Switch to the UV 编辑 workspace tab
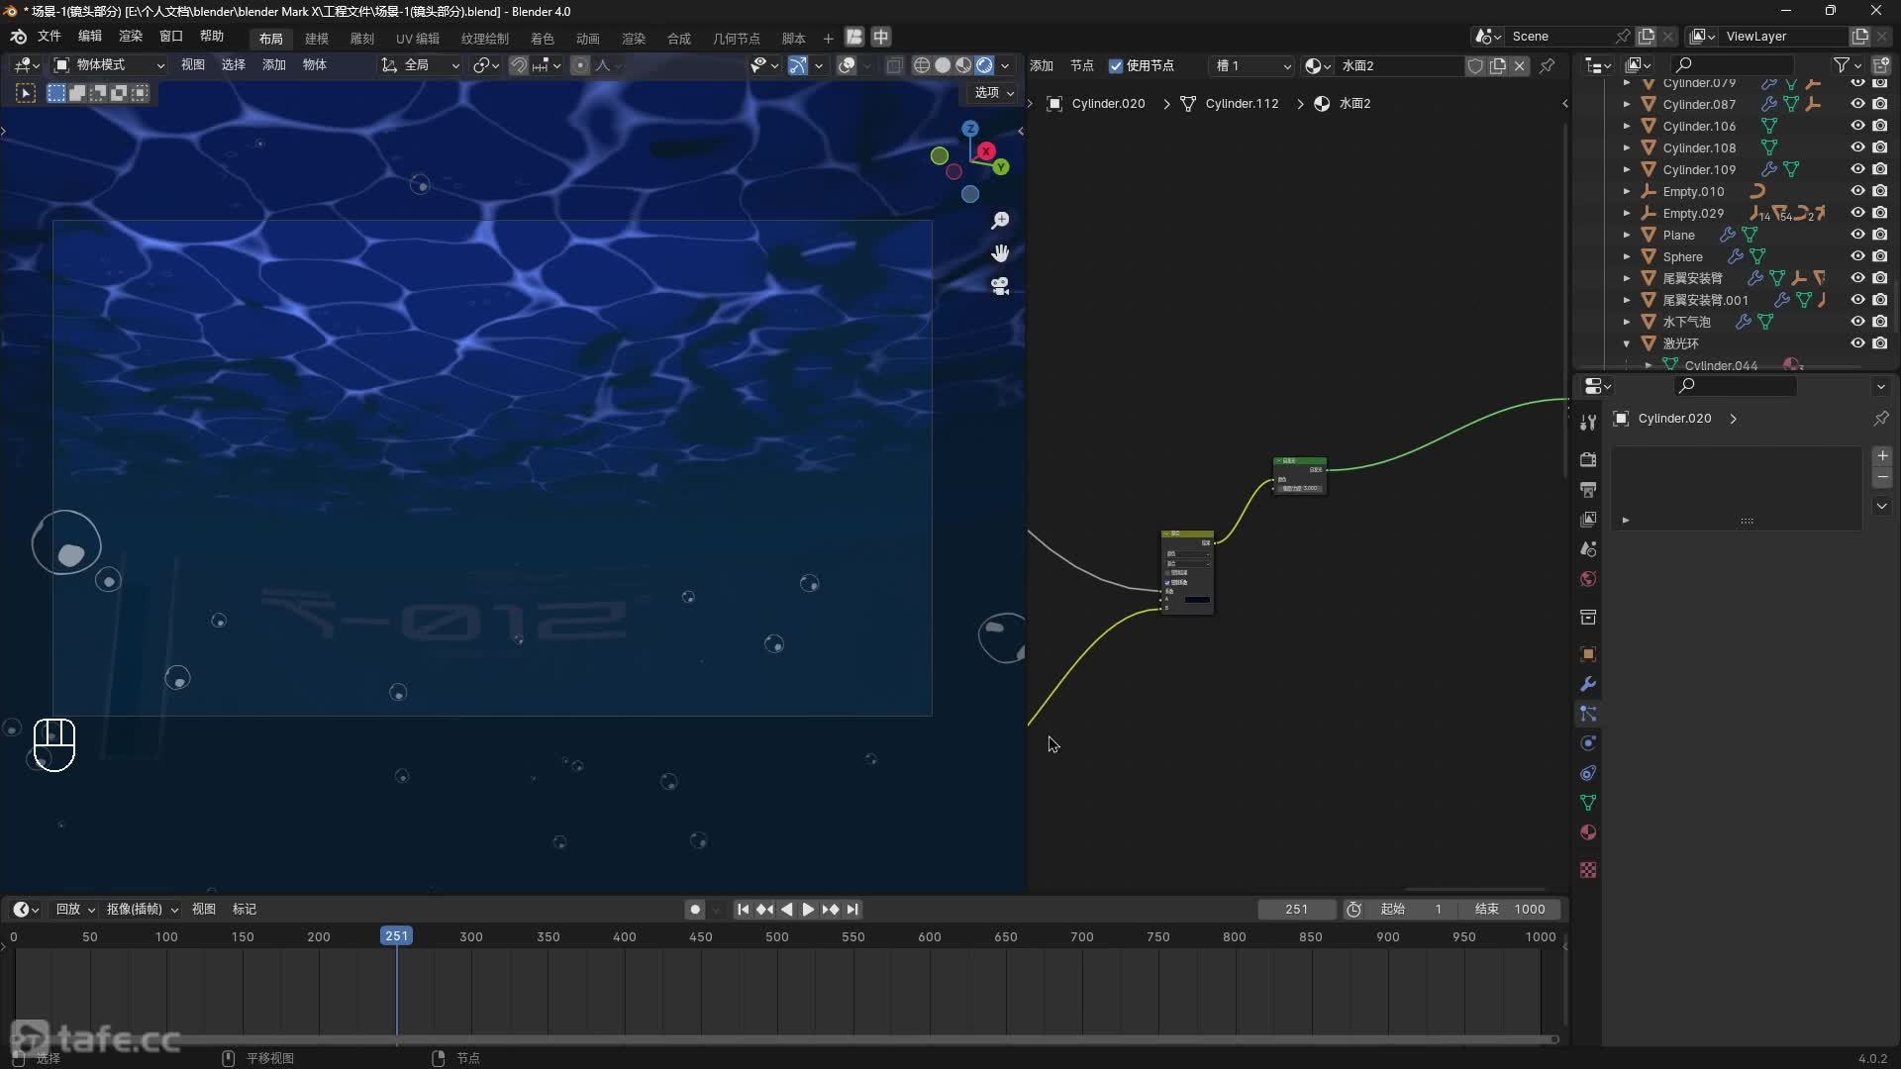1901x1069 pixels. [x=418, y=39]
